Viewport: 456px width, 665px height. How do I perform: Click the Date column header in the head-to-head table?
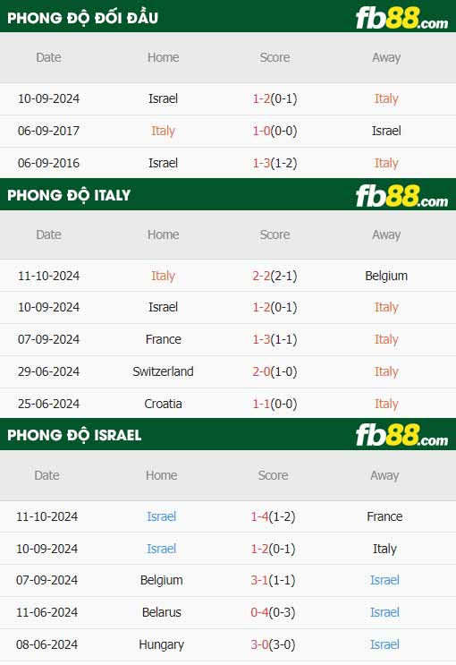coord(49,57)
